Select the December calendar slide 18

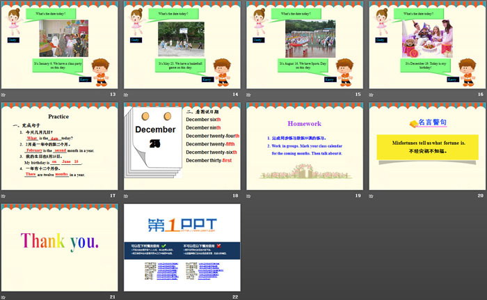pos(182,147)
